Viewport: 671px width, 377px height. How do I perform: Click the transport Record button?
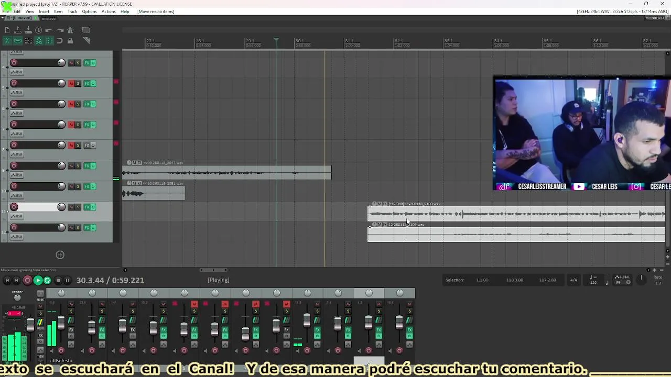tap(27, 281)
